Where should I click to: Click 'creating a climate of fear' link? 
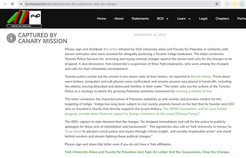[x=194, y=91]
